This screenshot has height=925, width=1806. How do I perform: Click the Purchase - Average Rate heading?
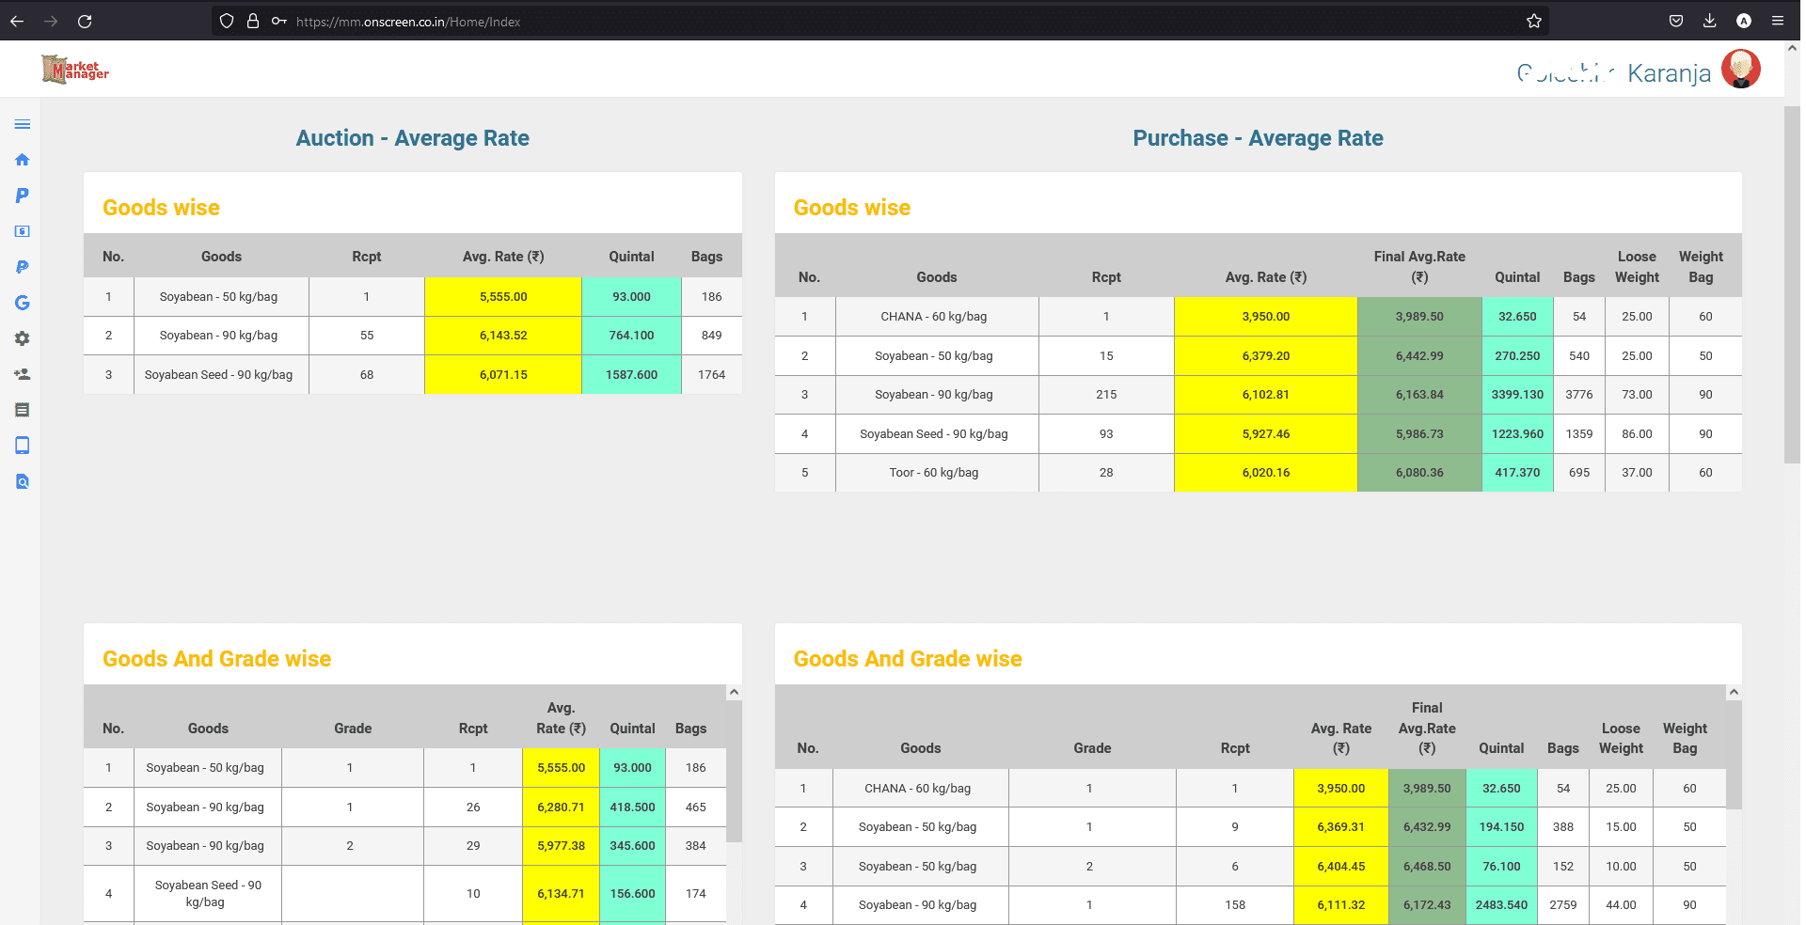pyautogui.click(x=1258, y=138)
